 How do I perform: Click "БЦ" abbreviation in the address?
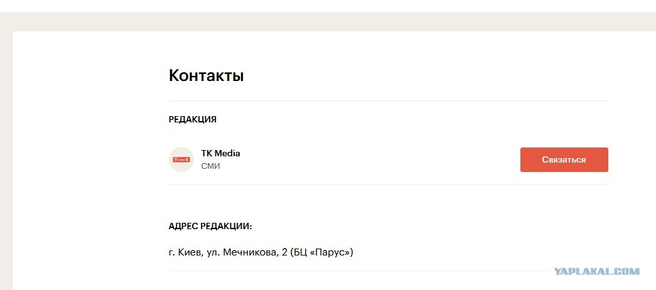(301, 252)
